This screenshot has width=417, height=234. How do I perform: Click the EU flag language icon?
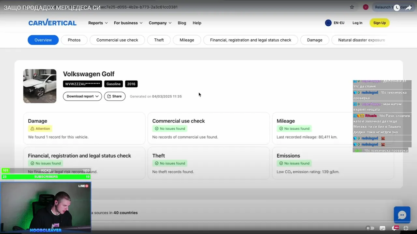[328, 23]
